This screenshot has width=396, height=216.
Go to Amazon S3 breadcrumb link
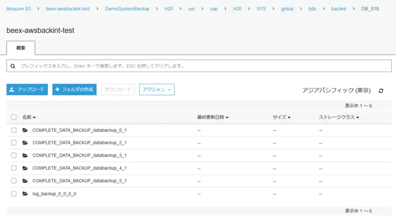click(18, 9)
